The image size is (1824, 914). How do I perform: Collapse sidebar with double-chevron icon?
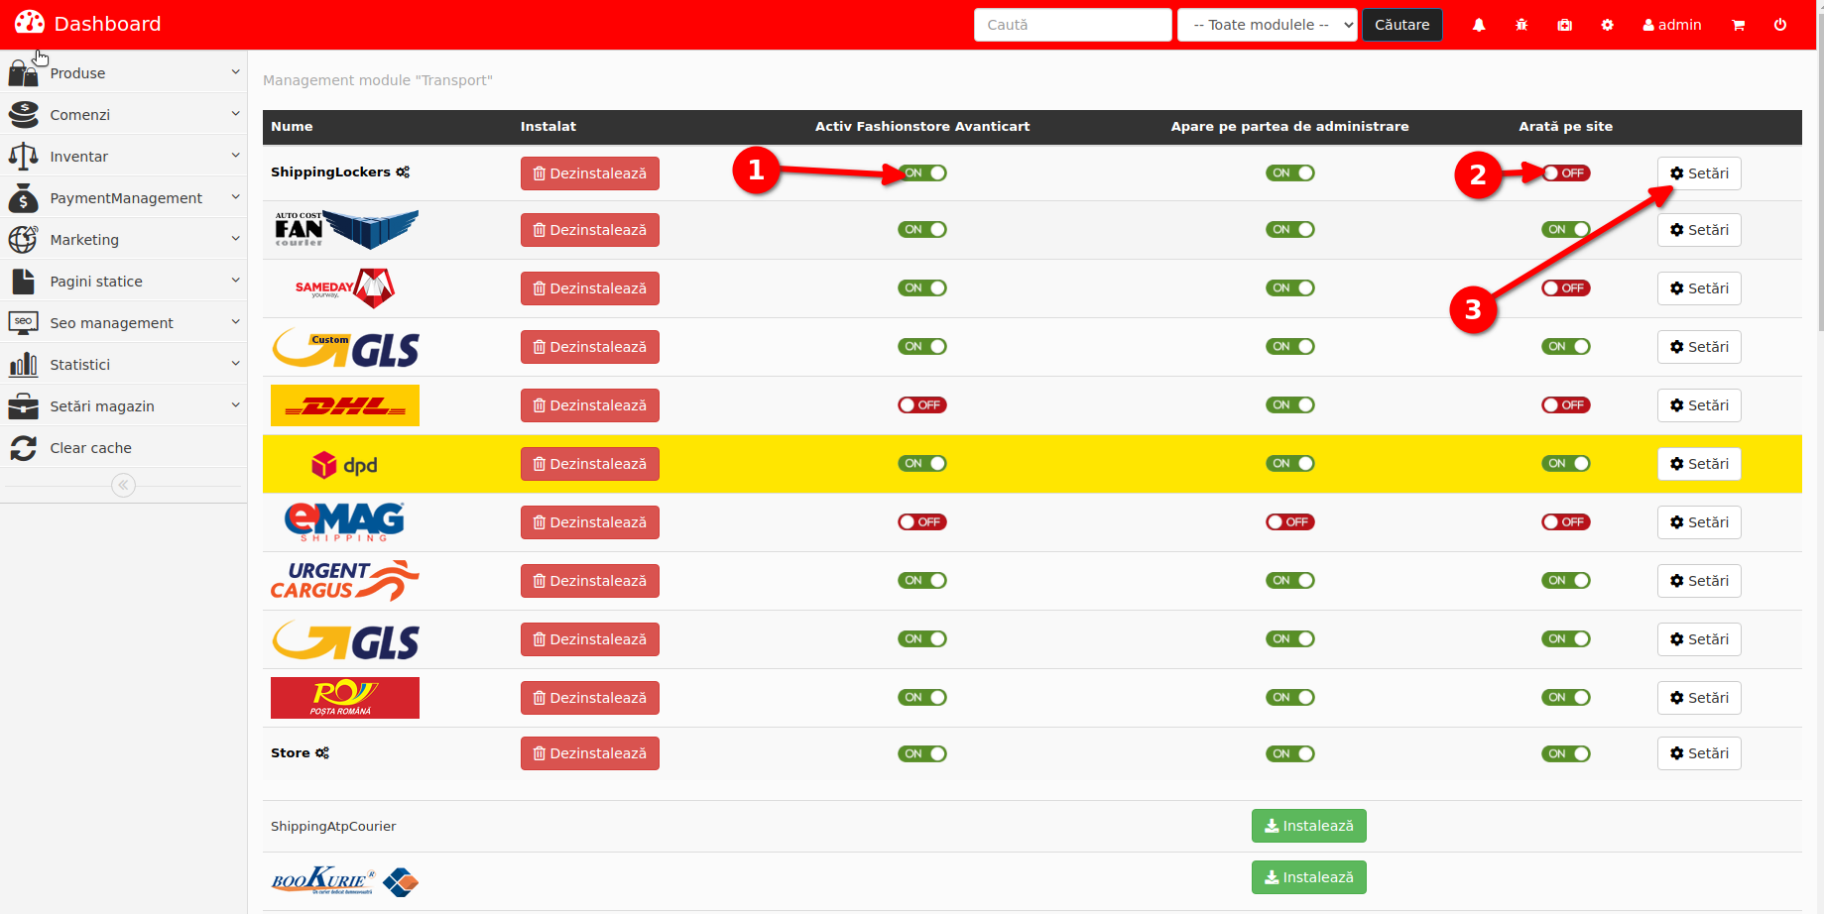123,485
